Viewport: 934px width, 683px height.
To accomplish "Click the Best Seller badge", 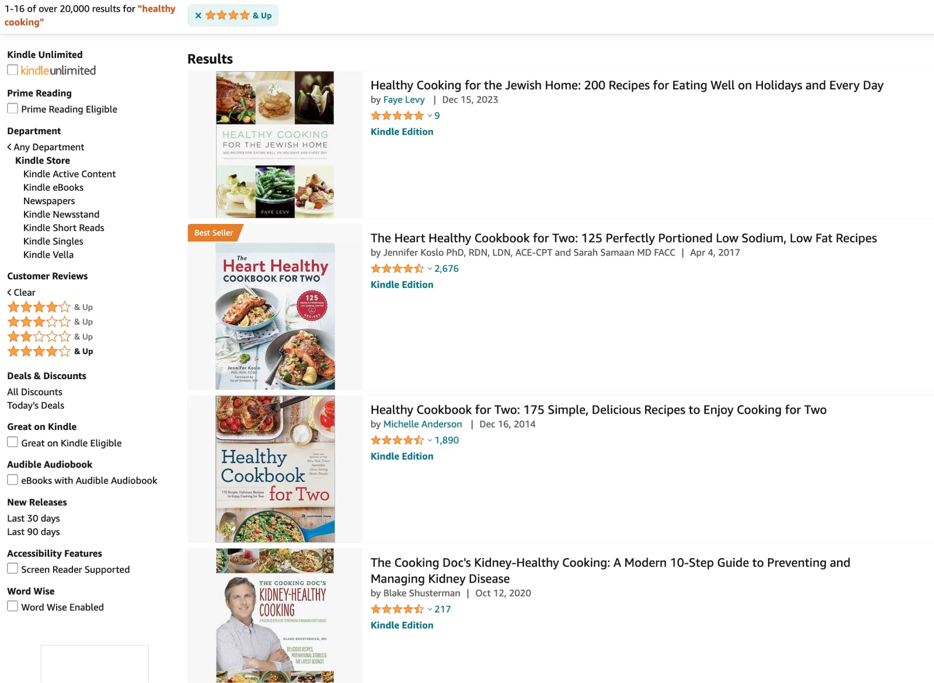I will pos(214,233).
